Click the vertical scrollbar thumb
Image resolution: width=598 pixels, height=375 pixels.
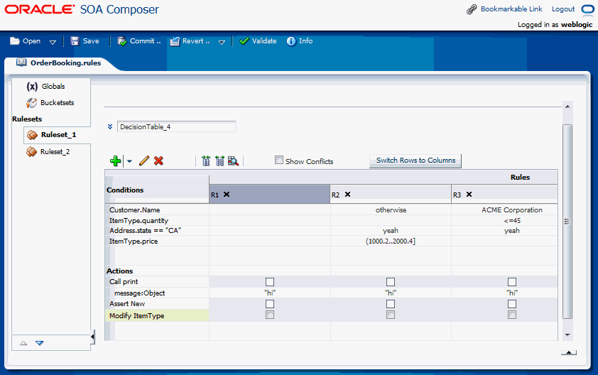click(567, 222)
